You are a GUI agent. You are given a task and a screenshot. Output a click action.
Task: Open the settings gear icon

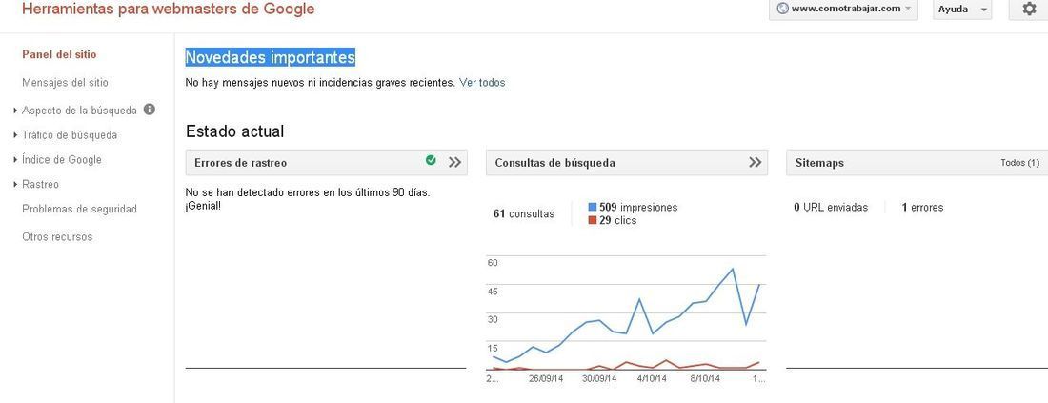1029,10
